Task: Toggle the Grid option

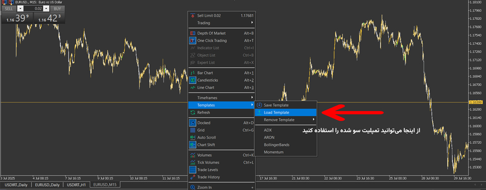Action: pos(222,130)
